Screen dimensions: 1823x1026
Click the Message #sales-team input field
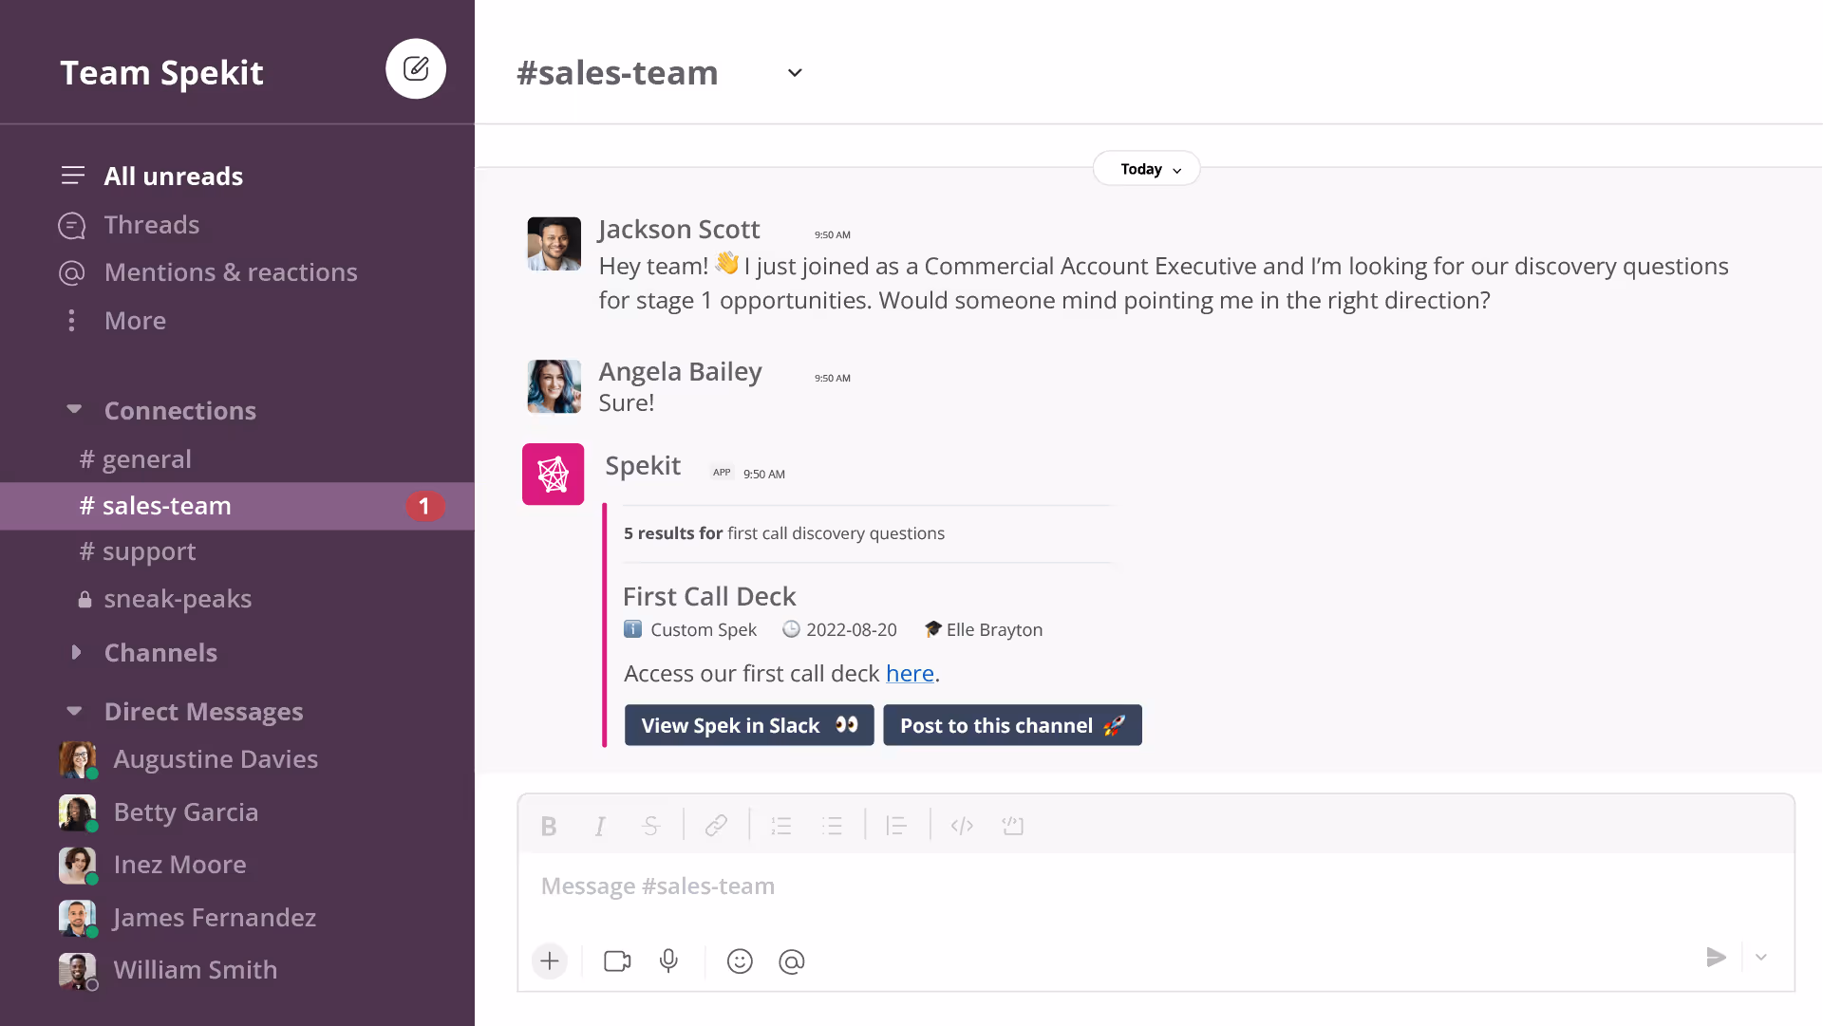tap(1156, 886)
